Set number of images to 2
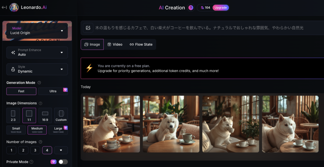324x167 pixels. point(23,150)
